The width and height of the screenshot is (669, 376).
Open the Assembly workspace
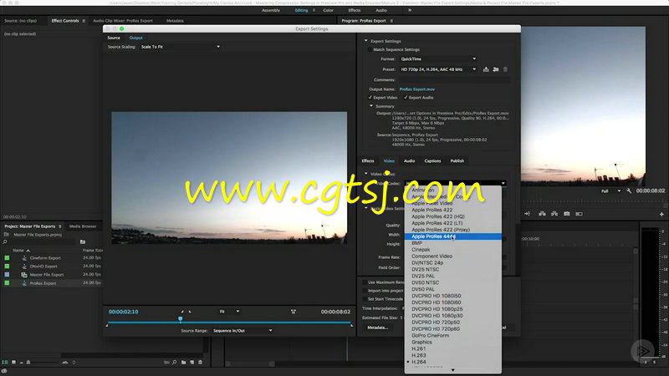click(x=270, y=10)
